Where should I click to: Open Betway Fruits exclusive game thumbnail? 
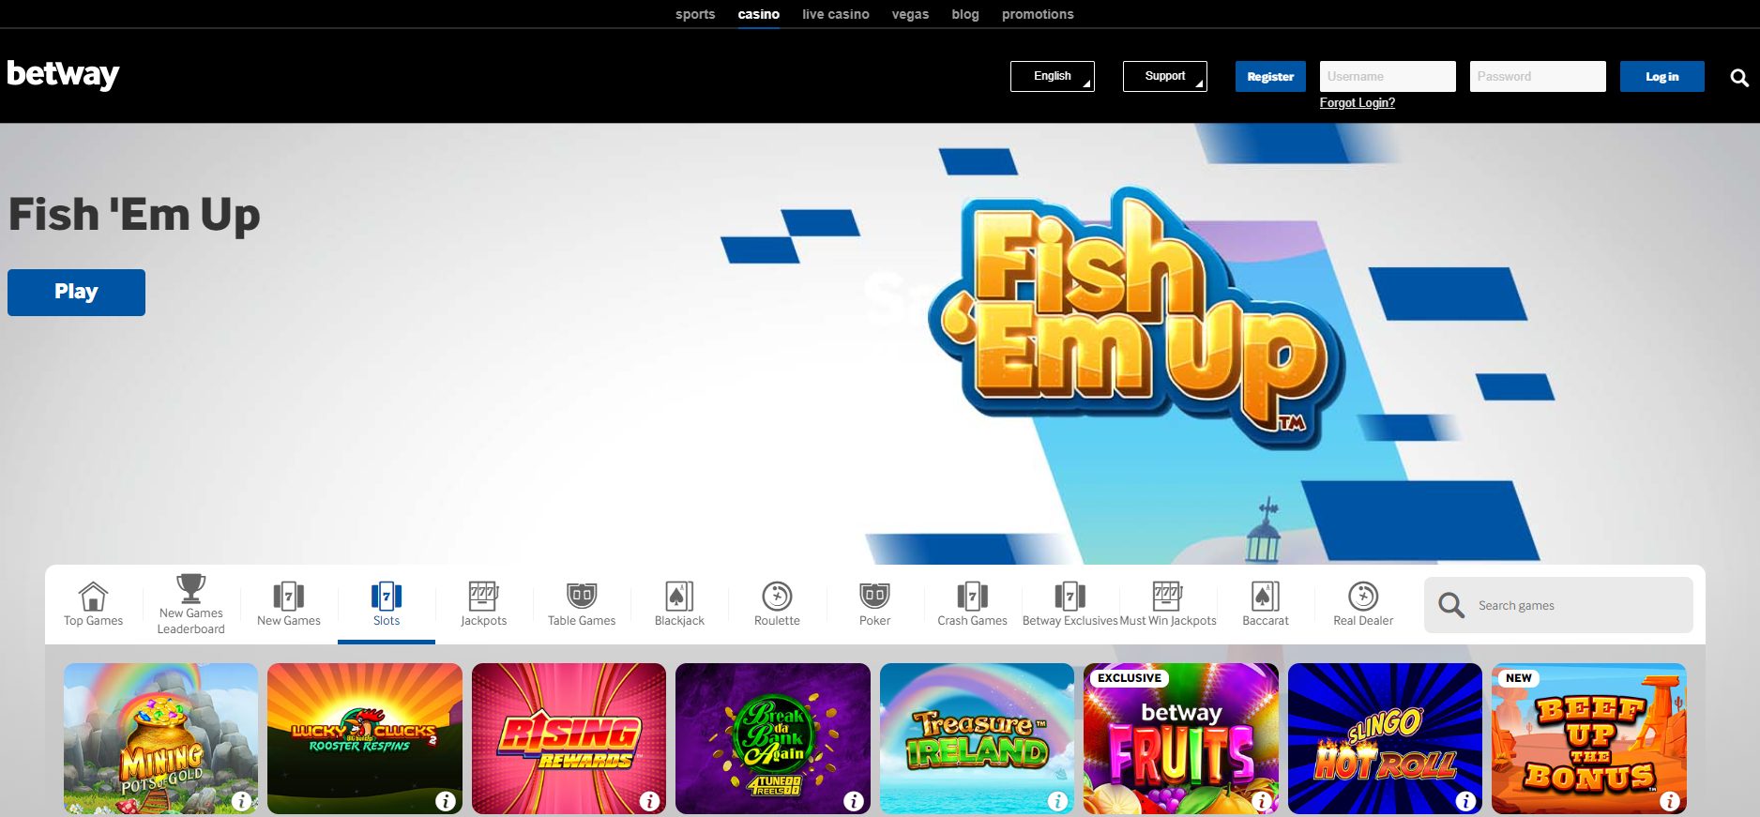1181,738
